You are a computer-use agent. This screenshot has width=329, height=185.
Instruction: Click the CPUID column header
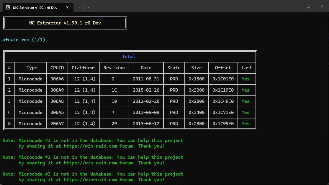(x=57, y=68)
